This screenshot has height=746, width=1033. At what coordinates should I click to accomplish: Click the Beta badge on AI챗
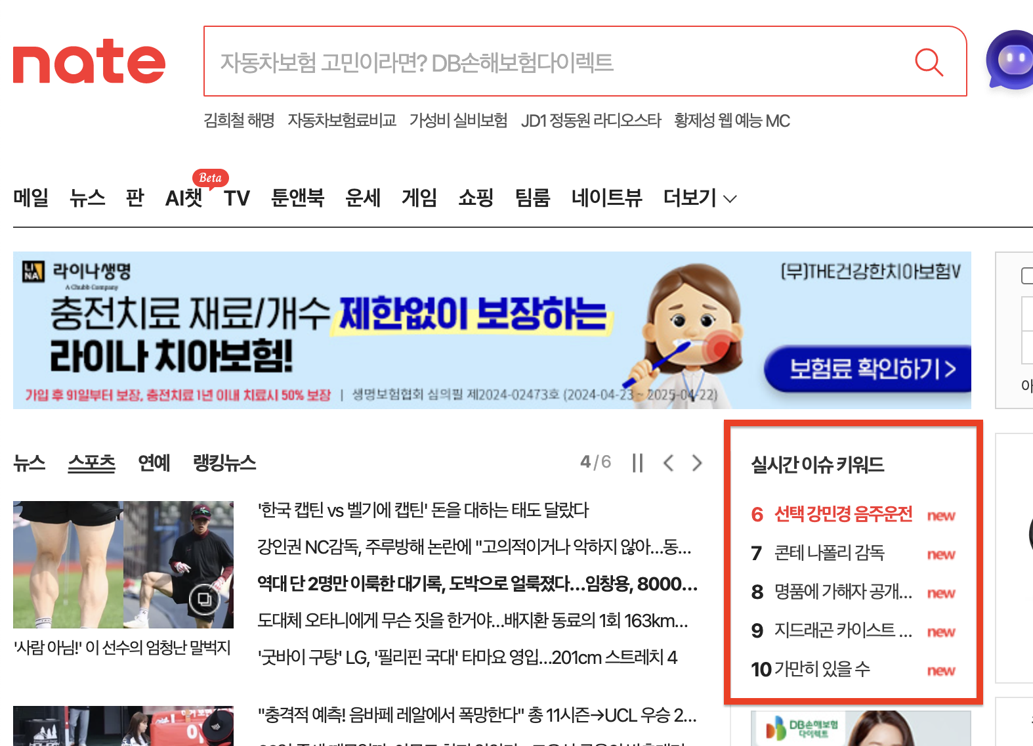[x=210, y=178]
